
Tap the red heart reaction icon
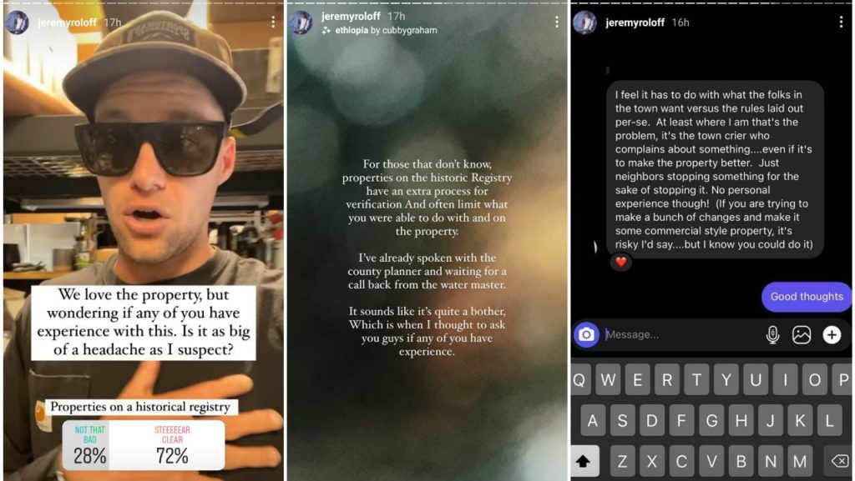coord(620,262)
